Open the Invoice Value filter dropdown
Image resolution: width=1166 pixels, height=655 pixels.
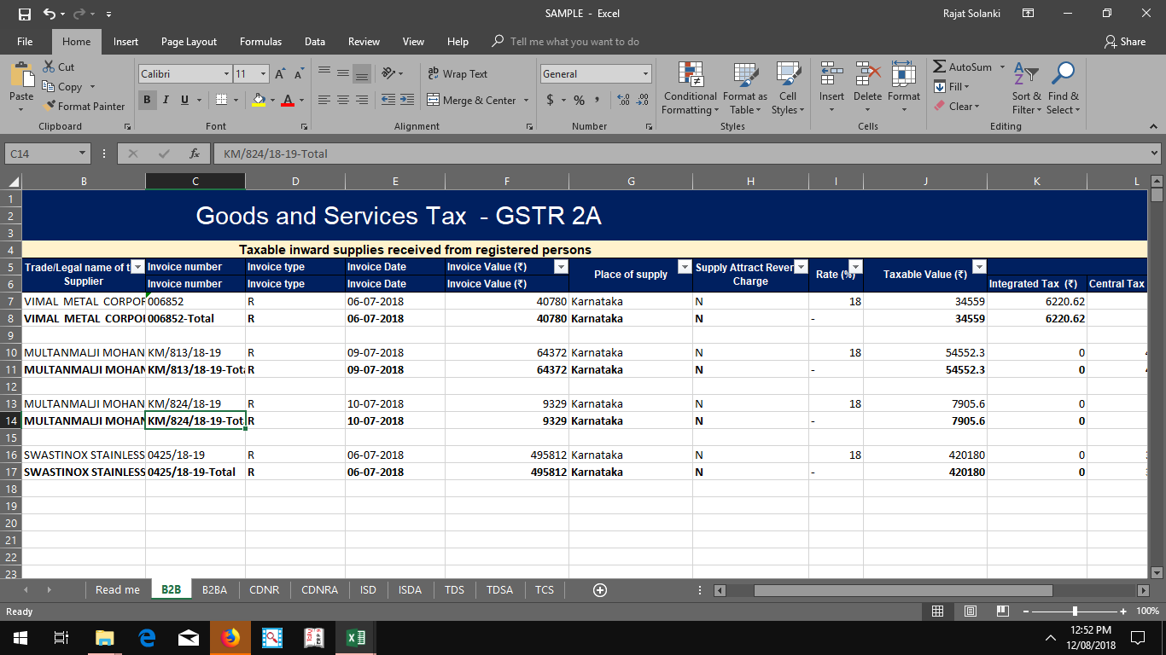click(561, 266)
